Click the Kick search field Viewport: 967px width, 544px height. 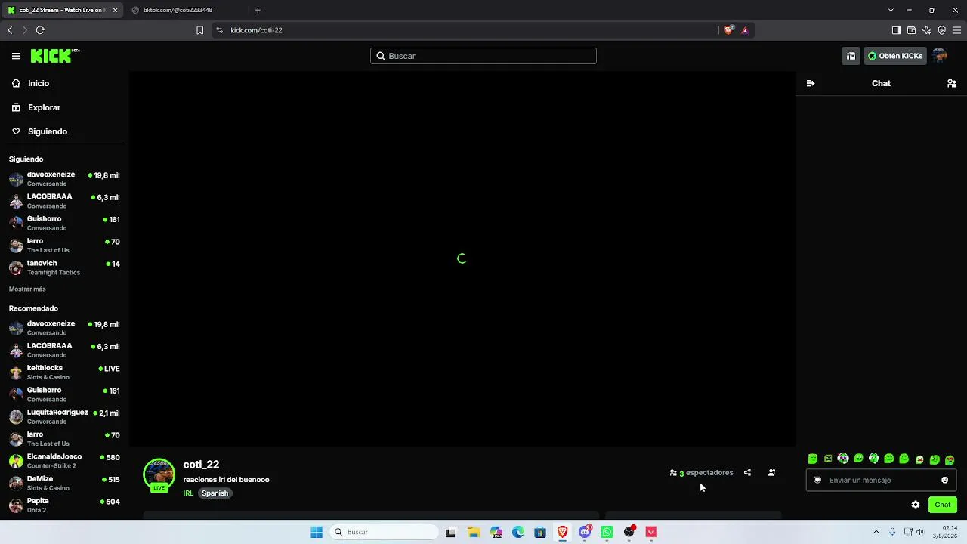pyautogui.click(x=483, y=56)
